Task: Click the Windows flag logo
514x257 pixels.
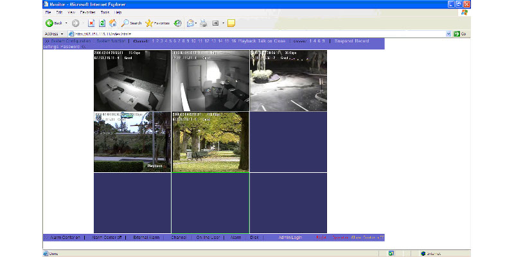Action: (x=464, y=12)
